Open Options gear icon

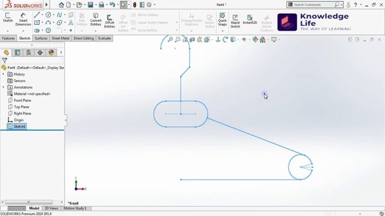[149, 5]
